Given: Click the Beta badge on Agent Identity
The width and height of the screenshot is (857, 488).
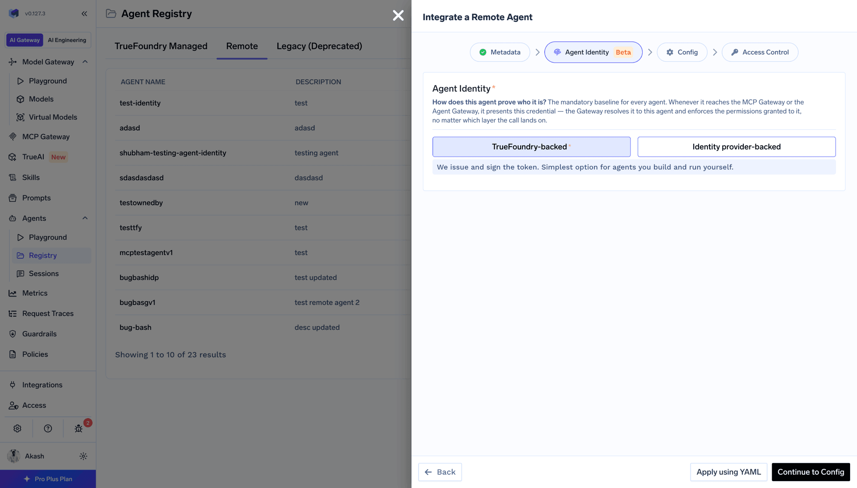Looking at the screenshot, I should pos(623,52).
